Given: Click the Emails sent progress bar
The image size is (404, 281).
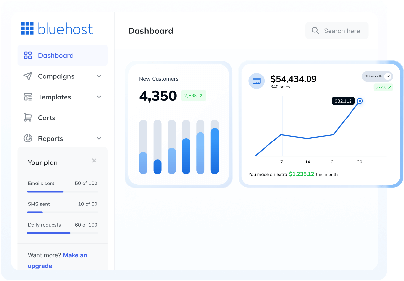Looking at the screenshot, I should (62, 191).
